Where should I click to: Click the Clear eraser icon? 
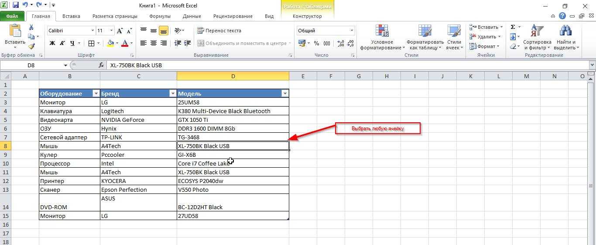point(513,46)
